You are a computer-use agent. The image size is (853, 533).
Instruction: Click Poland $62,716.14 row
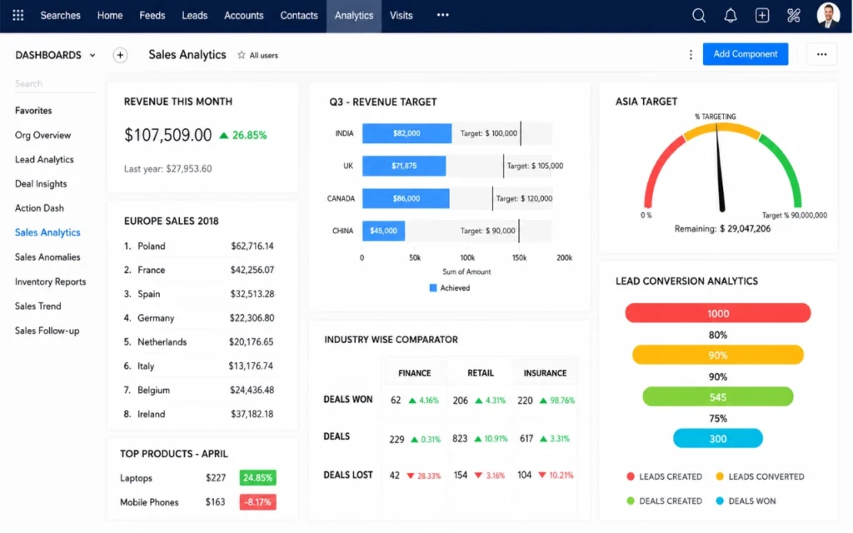click(x=199, y=246)
